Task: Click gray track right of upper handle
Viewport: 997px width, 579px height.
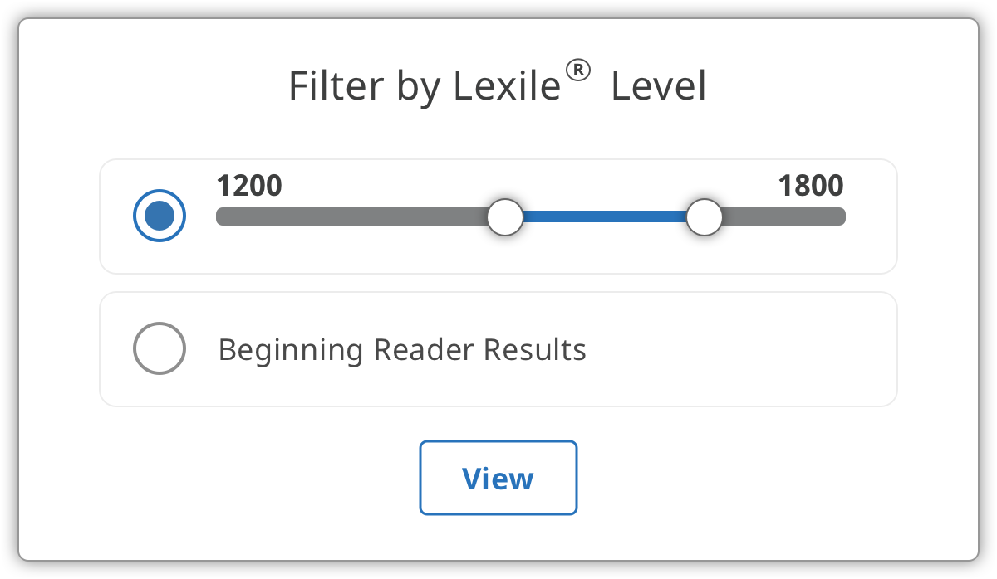Action: click(x=784, y=217)
